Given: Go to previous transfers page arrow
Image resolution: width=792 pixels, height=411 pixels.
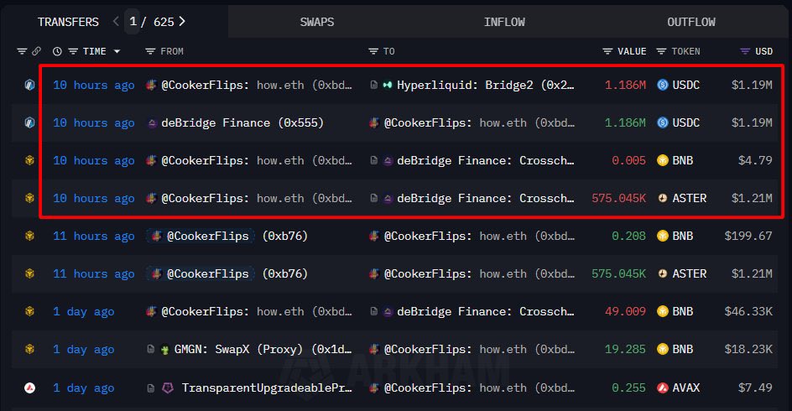Looking at the screenshot, I should [x=116, y=21].
